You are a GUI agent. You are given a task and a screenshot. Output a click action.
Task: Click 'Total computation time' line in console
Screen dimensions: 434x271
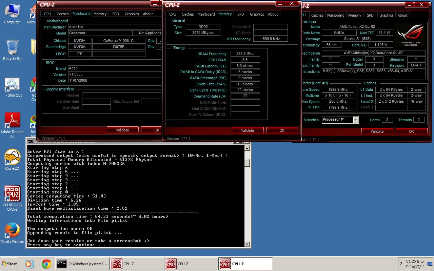click(x=98, y=216)
